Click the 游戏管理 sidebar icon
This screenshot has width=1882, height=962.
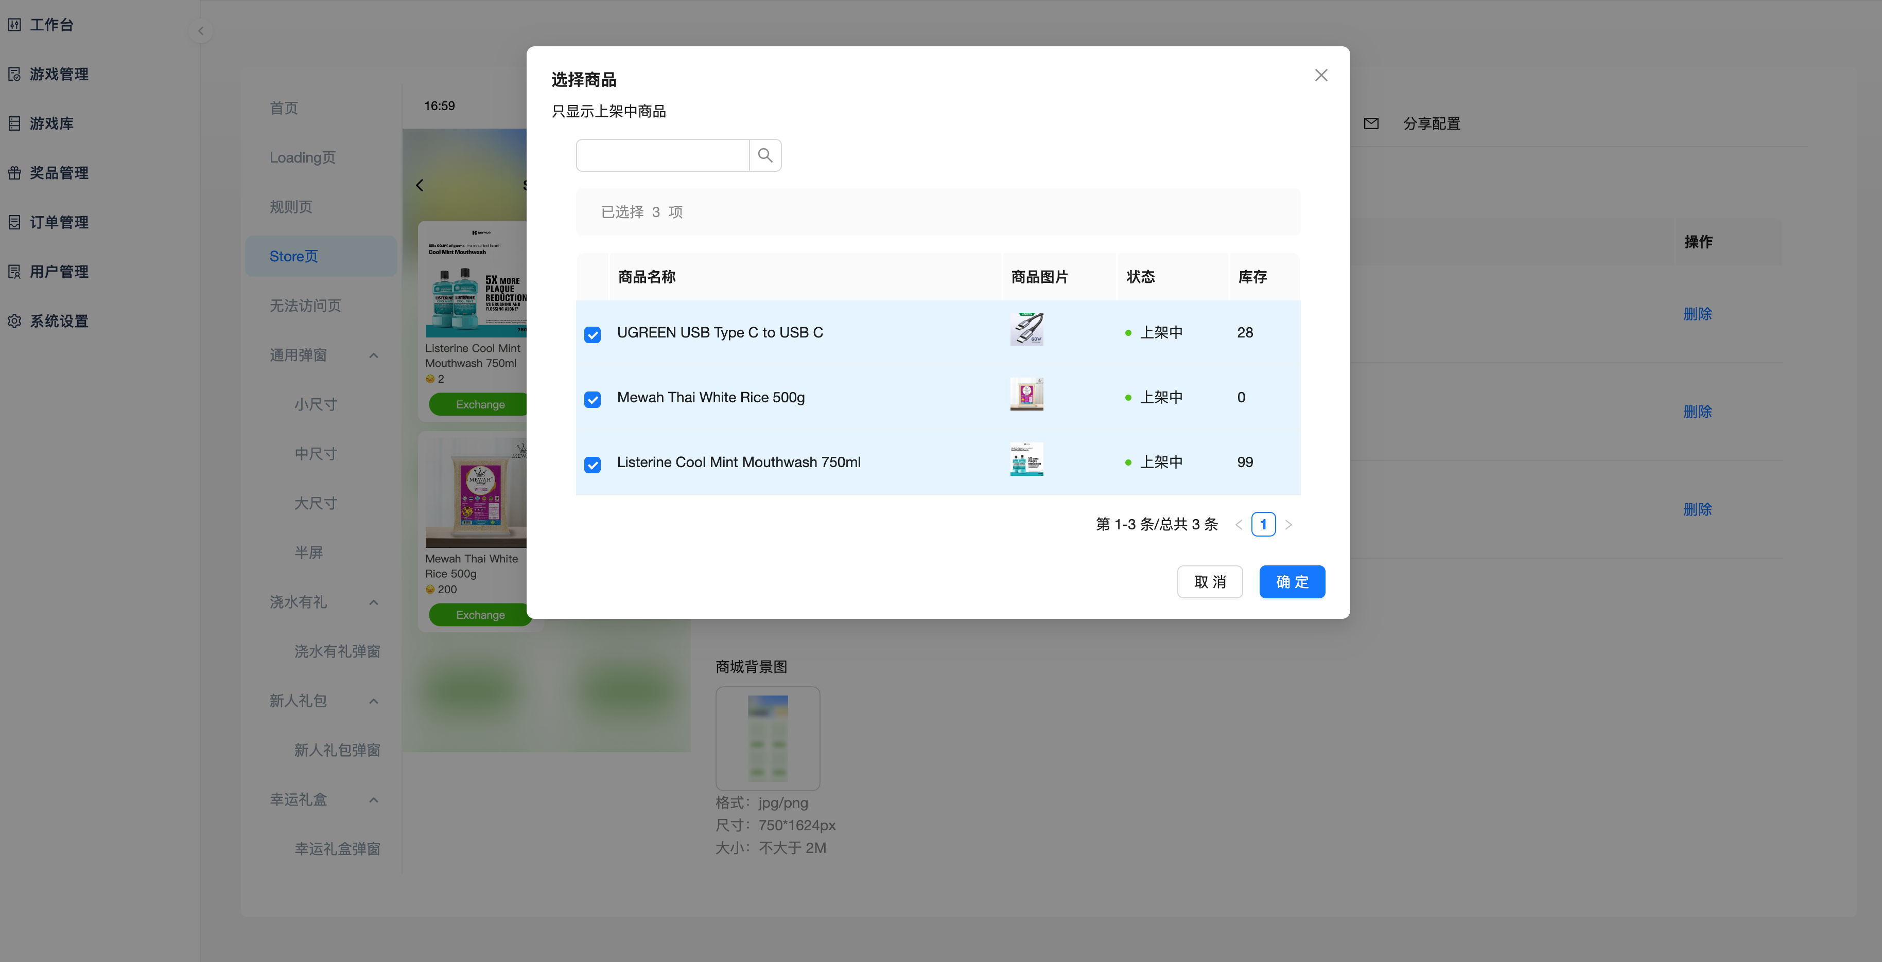(x=14, y=75)
